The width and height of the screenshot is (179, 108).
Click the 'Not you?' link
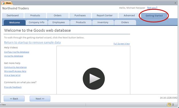pos(152,8)
